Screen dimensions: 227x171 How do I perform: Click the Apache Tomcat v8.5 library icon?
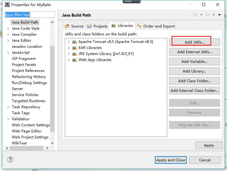(75, 42)
